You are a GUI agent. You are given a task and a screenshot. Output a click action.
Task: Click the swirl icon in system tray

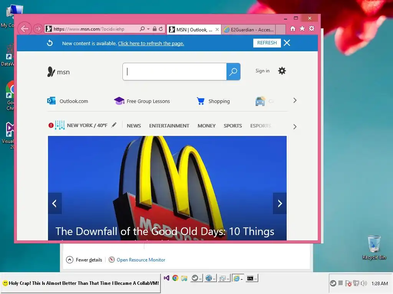tap(333, 283)
